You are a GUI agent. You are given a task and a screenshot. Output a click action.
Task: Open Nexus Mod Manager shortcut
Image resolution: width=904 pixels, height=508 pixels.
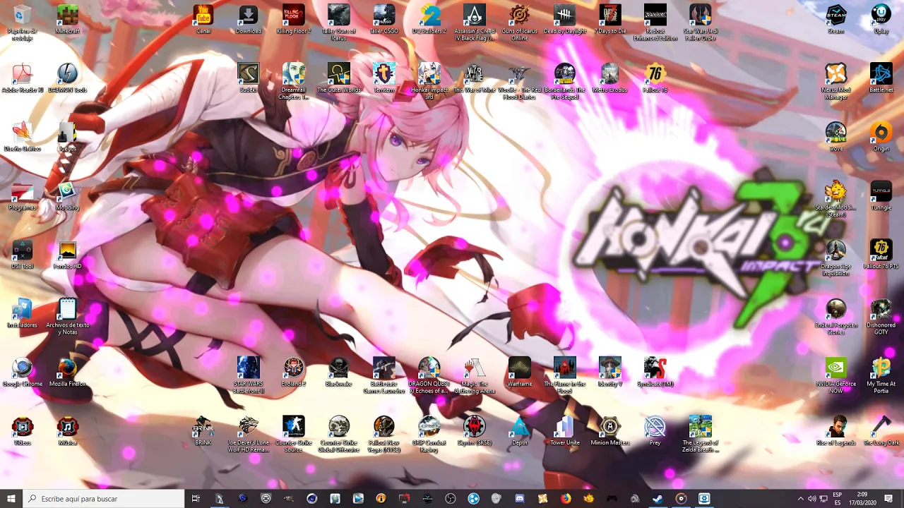(x=836, y=81)
